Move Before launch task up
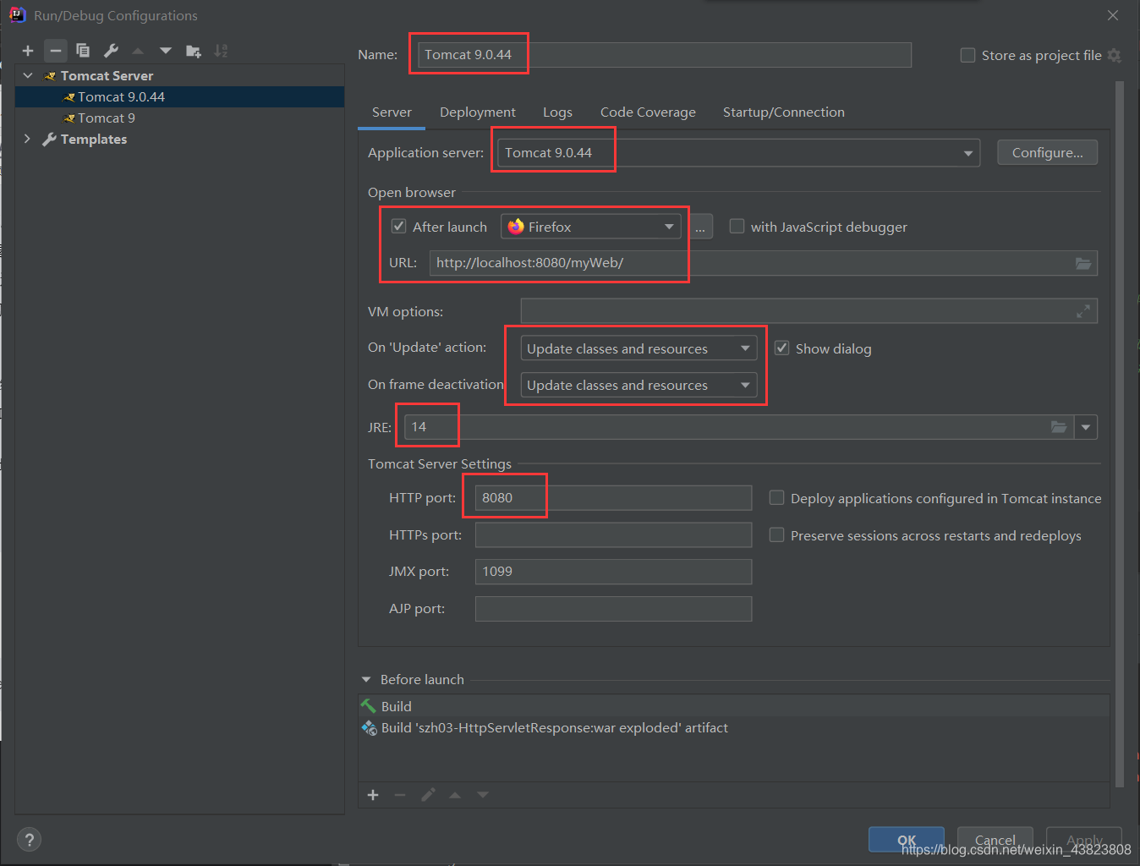1140x866 pixels. tap(455, 795)
